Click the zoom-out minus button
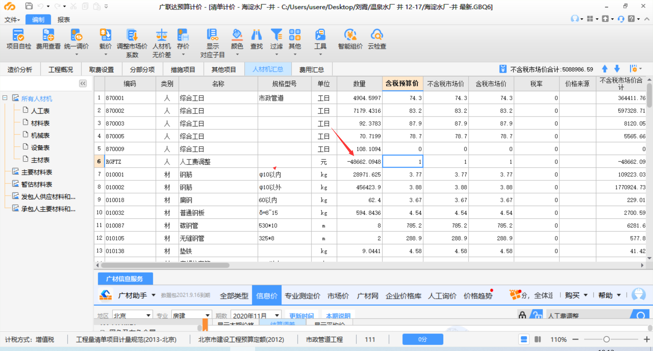Image resolution: width=653 pixels, height=351 pixels. [x=575, y=339]
